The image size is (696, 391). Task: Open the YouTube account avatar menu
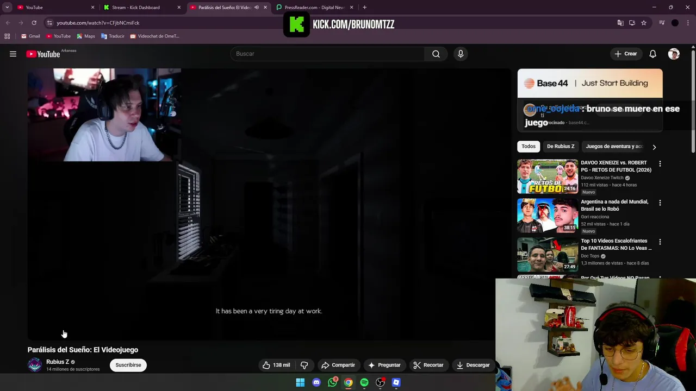[x=674, y=54]
